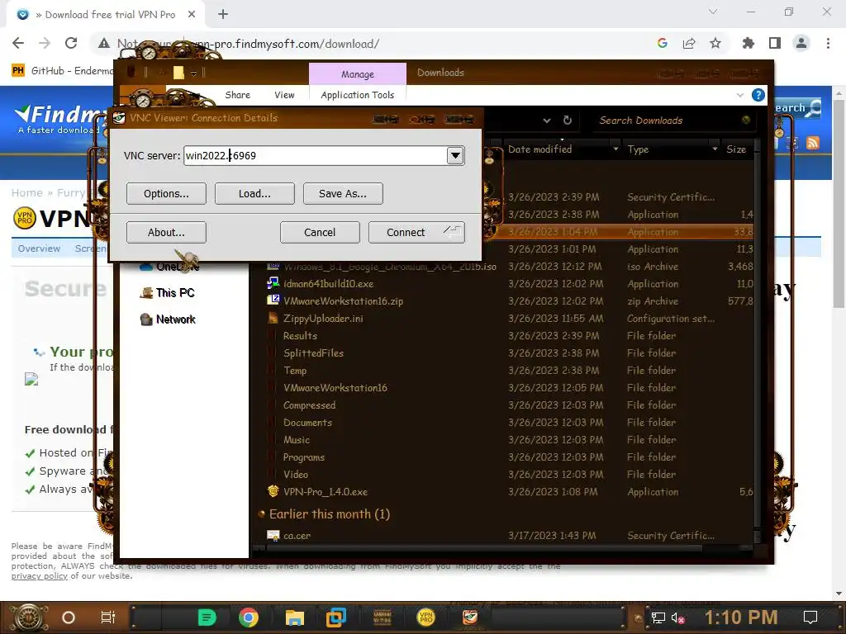Open the View ribbon tab
Image resolution: width=846 pixels, height=634 pixels.
[x=284, y=95]
